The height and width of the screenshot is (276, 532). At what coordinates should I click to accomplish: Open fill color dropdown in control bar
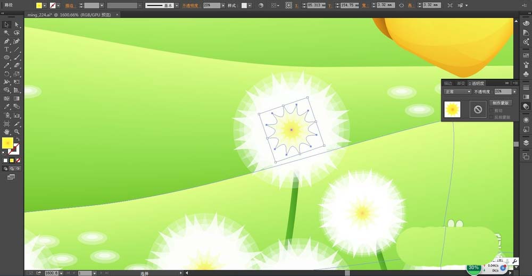[x=45, y=5]
